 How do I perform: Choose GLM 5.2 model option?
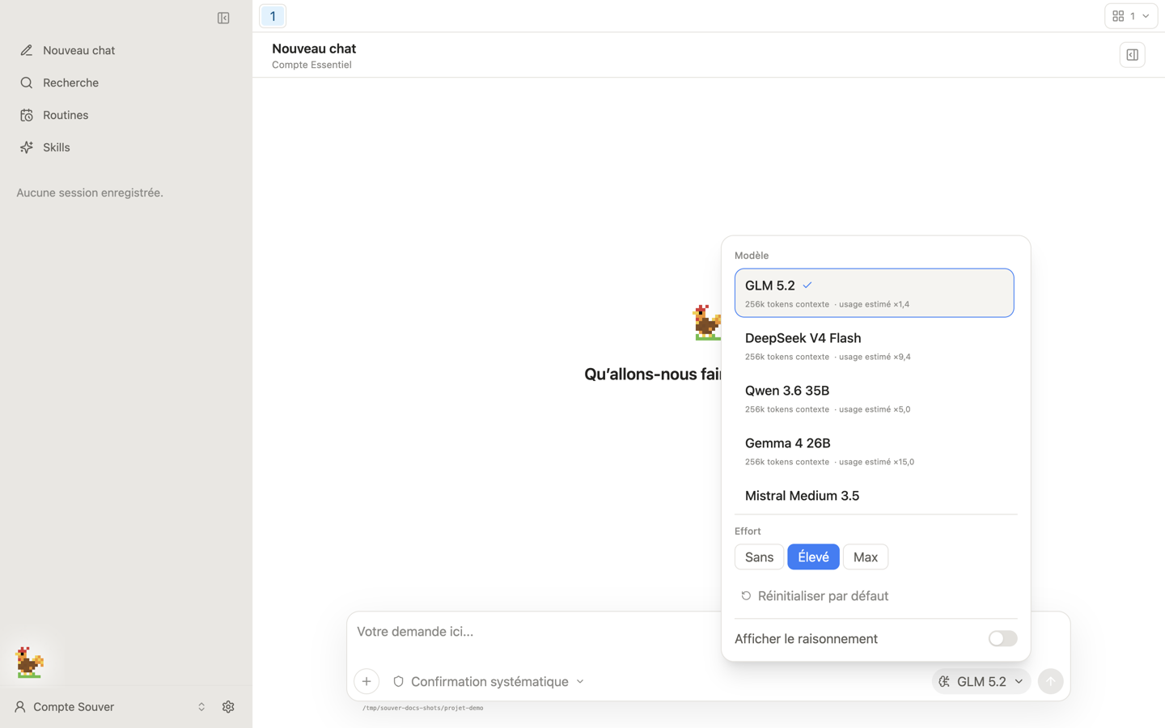(x=874, y=293)
